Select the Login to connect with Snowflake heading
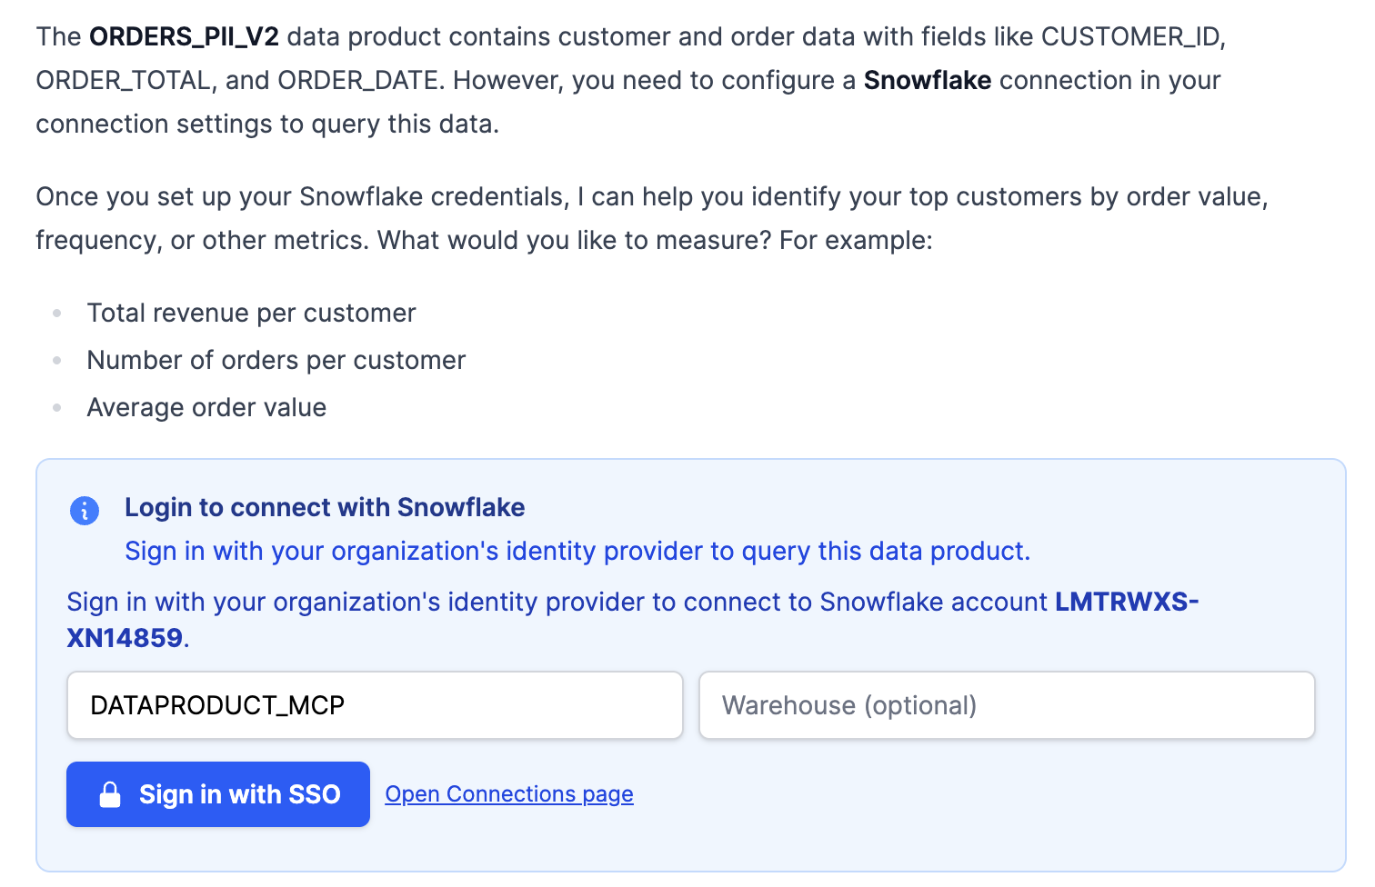Screen dimensions: 1375x887 [x=325, y=507]
